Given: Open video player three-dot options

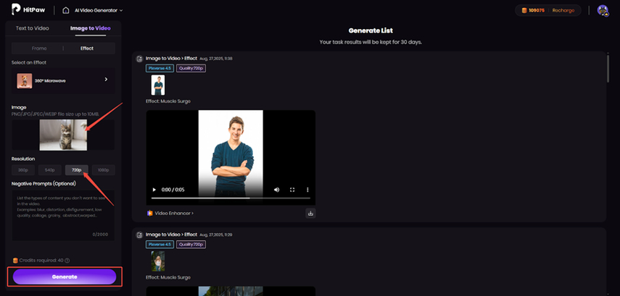Looking at the screenshot, I should point(307,190).
